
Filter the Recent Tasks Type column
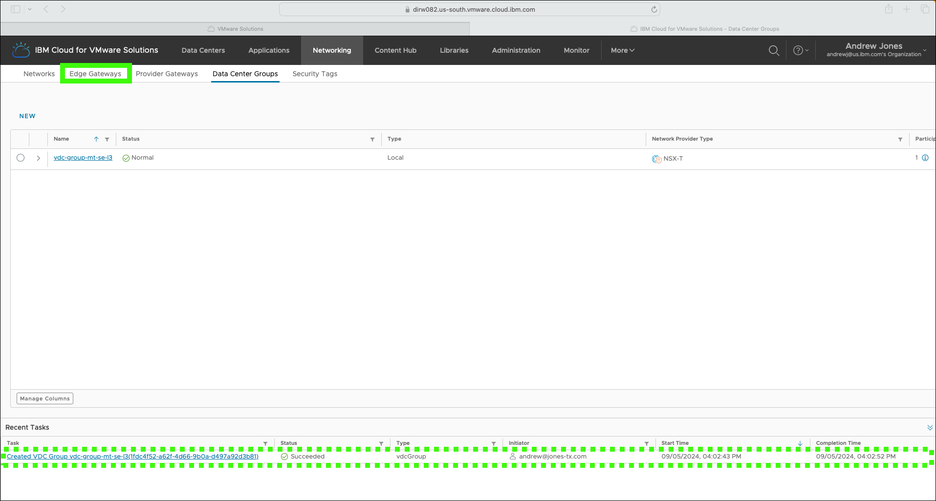pos(494,443)
